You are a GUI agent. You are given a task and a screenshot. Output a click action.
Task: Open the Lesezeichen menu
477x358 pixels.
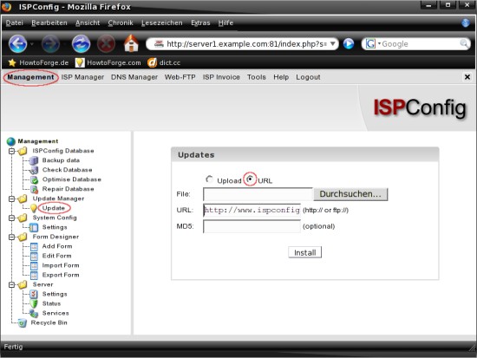pyautogui.click(x=162, y=23)
